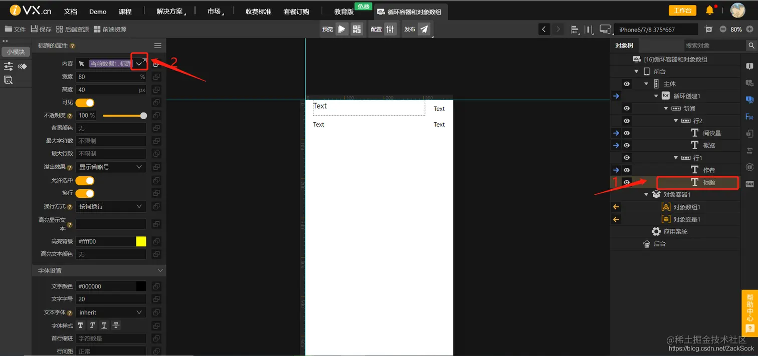Open the SQL panel icon
This screenshot has height=356, width=758.
click(749, 184)
